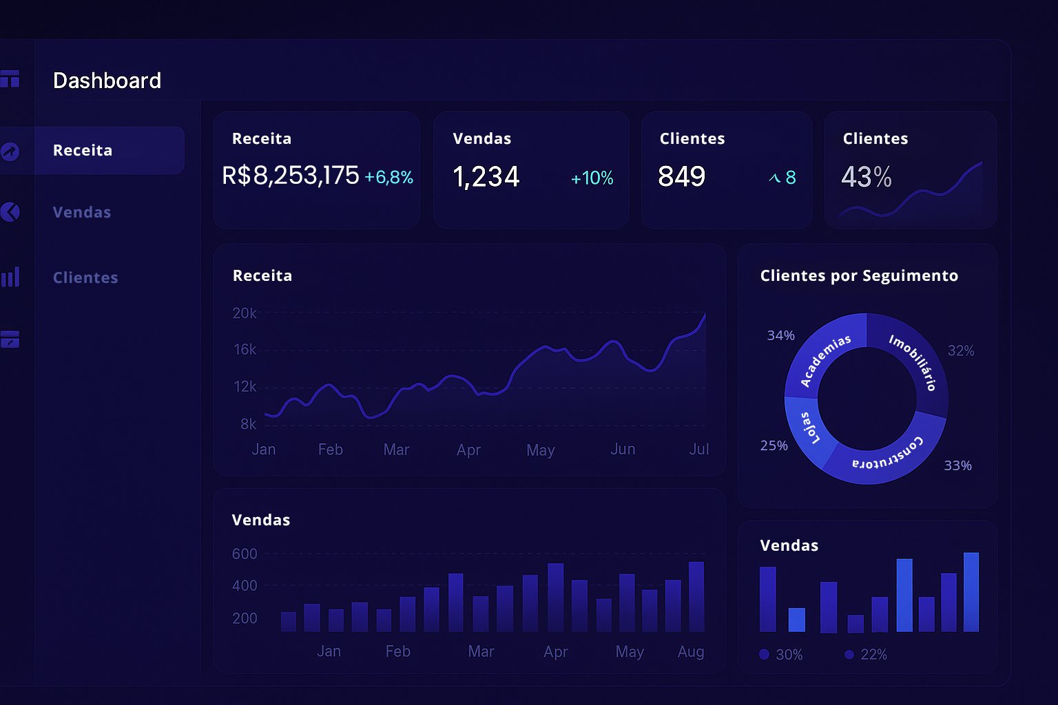Click the July peak on the Receita line chart

click(x=704, y=315)
